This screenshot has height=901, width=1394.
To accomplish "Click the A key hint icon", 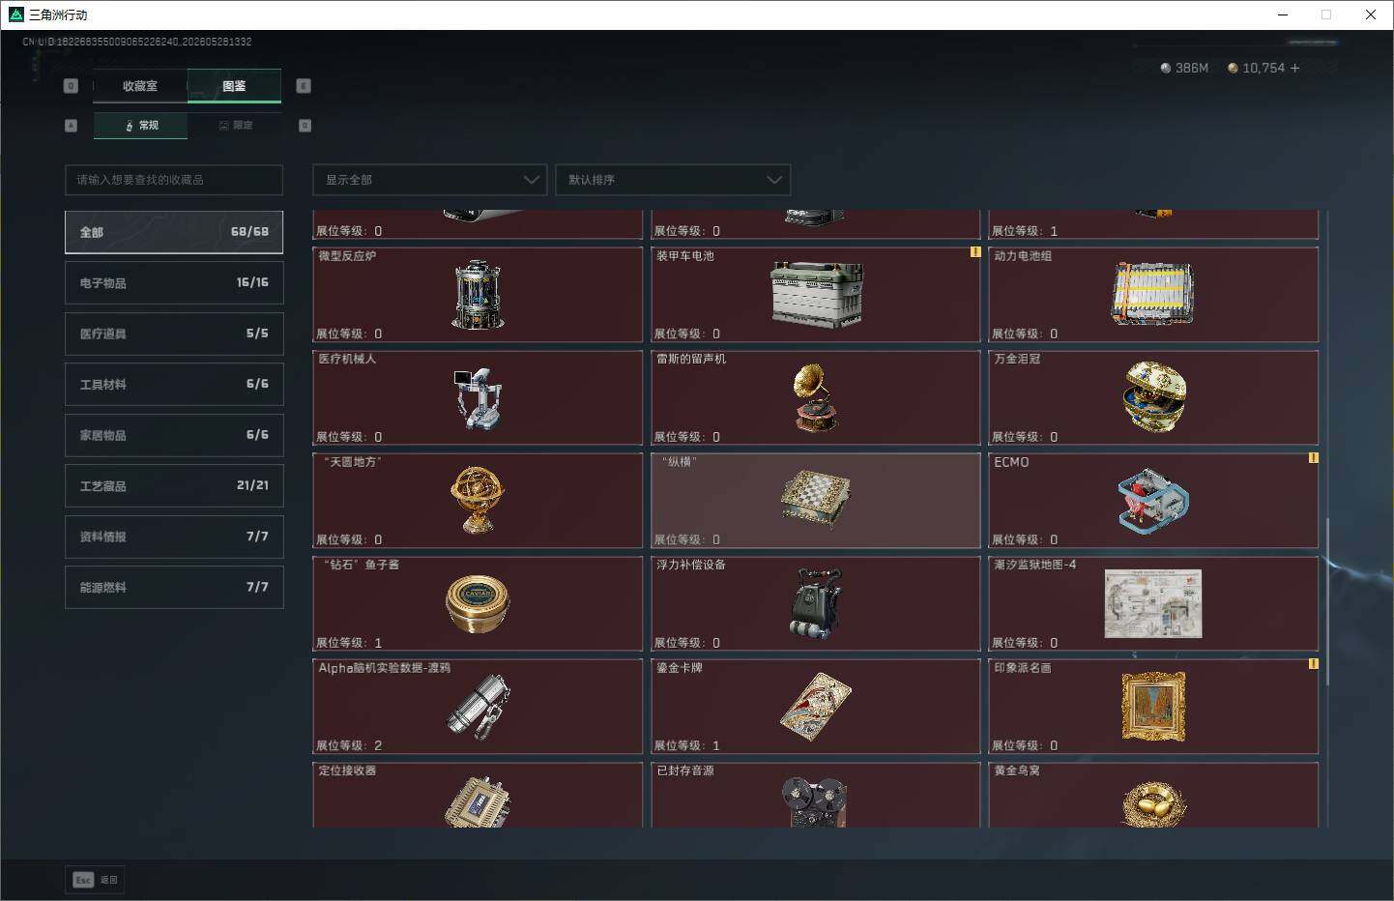I will point(71,126).
